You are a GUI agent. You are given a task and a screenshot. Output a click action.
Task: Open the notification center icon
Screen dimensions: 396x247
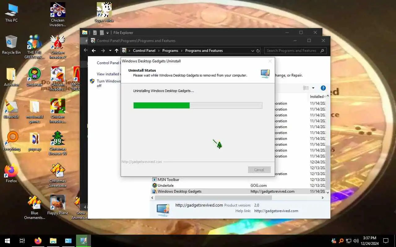point(386,241)
